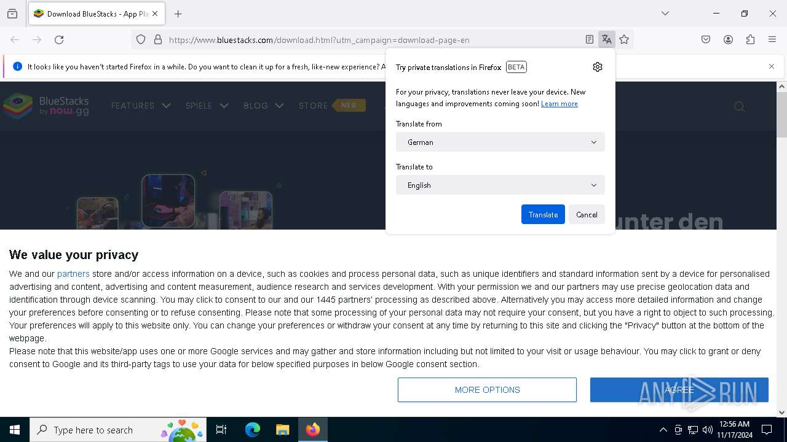Click the taskbar search box
The image size is (787, 442).
(x=118, y=430)
